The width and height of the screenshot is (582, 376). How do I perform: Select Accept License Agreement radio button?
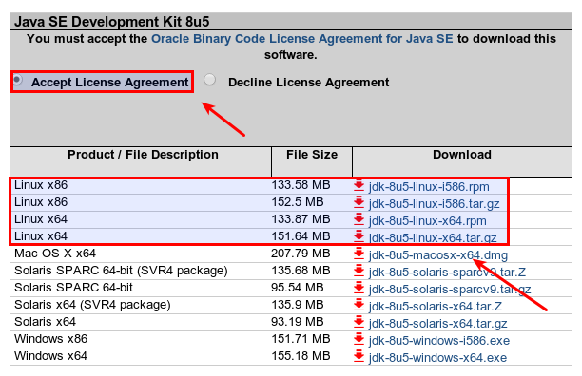point(17,80)
